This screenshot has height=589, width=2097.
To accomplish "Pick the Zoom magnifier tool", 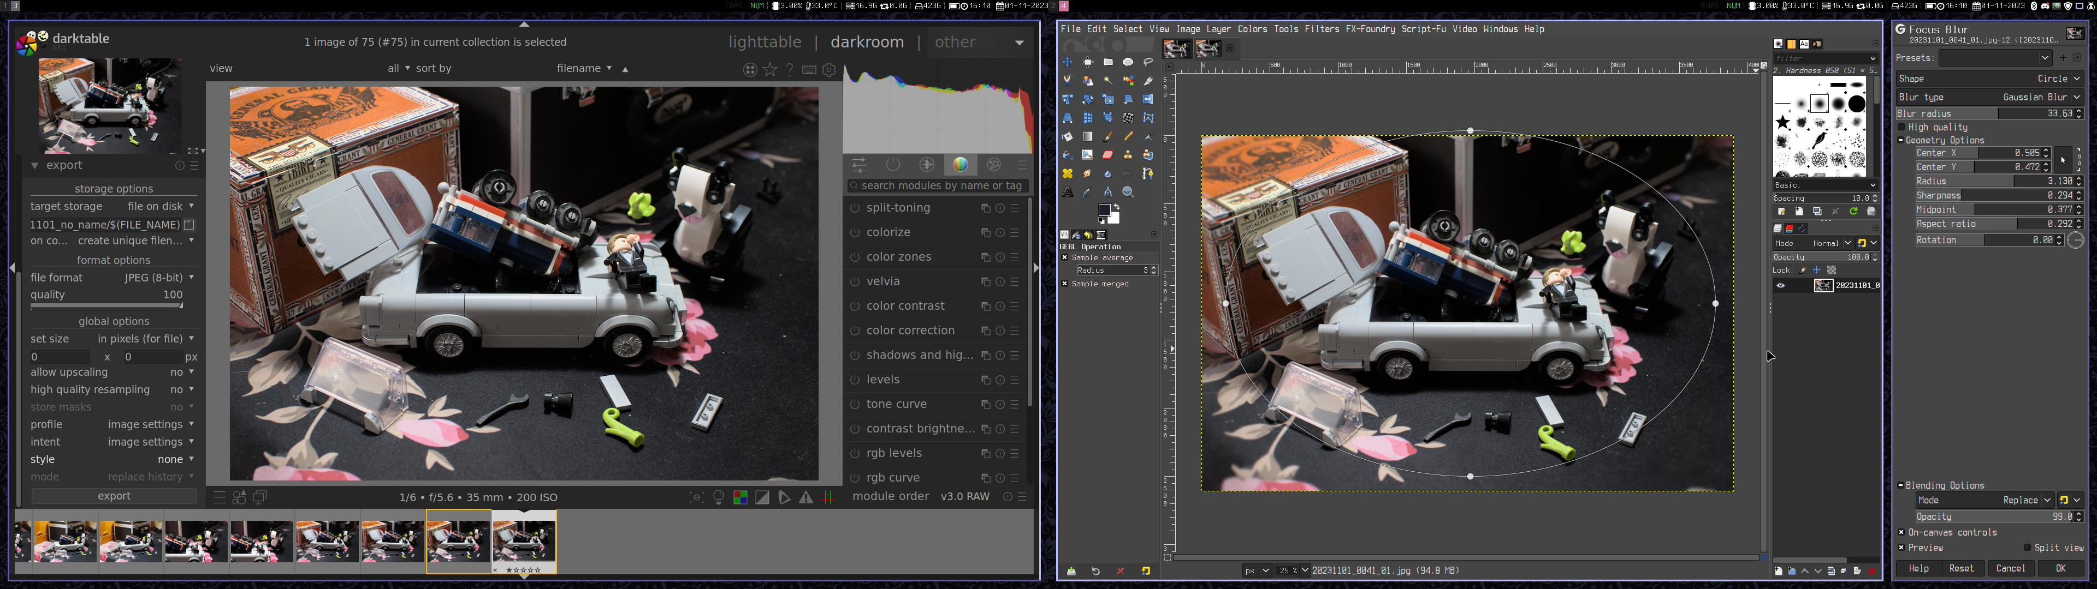I will click(x=1128, y=192).
